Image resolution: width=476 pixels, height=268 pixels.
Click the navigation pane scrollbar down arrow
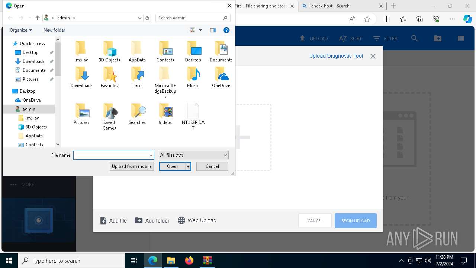pos(58,144)
